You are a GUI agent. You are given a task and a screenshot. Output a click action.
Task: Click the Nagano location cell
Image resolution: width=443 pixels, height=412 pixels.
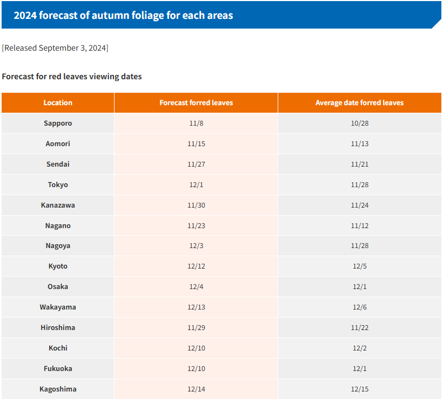(58, 225)
